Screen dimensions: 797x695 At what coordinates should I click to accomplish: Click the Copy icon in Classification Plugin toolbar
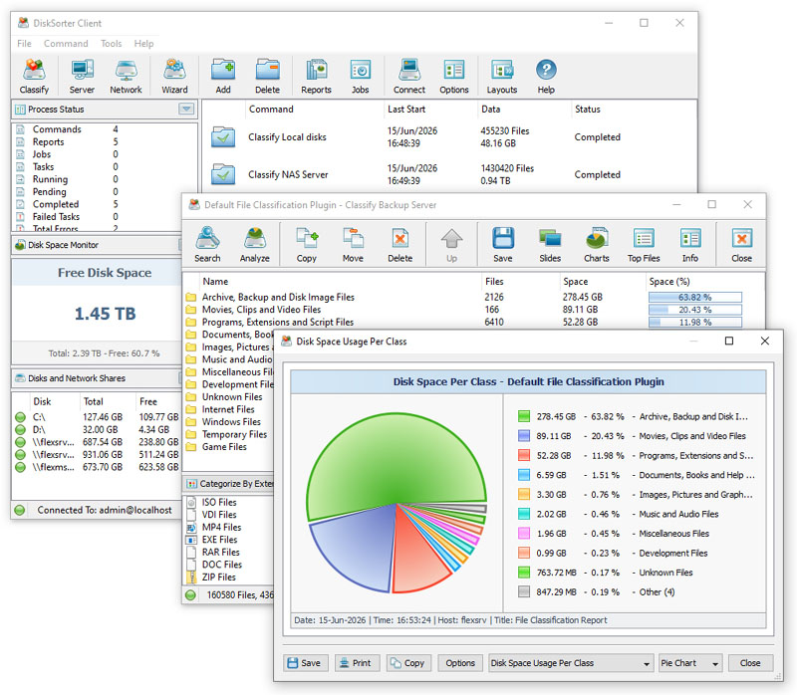click(x=307, y=245)
